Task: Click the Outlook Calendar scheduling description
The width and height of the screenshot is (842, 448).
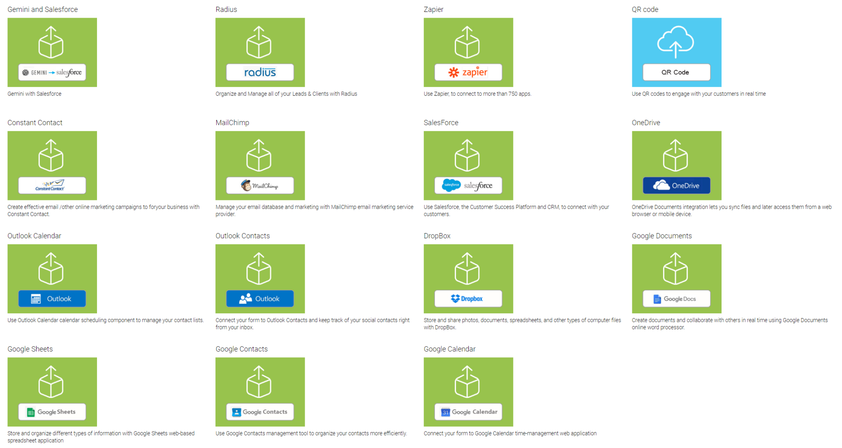Action: (106, 320)
